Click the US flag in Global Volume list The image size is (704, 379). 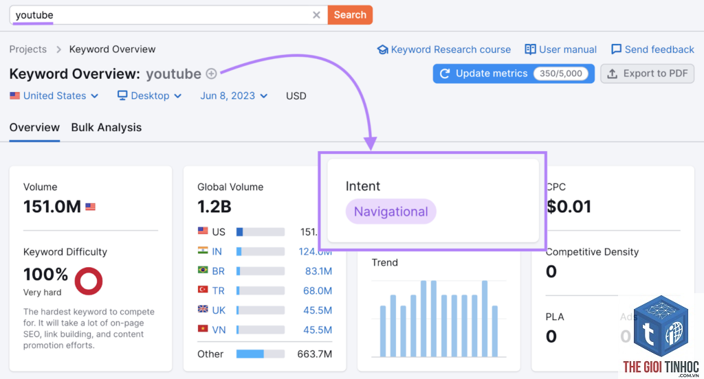pos(203,231)
